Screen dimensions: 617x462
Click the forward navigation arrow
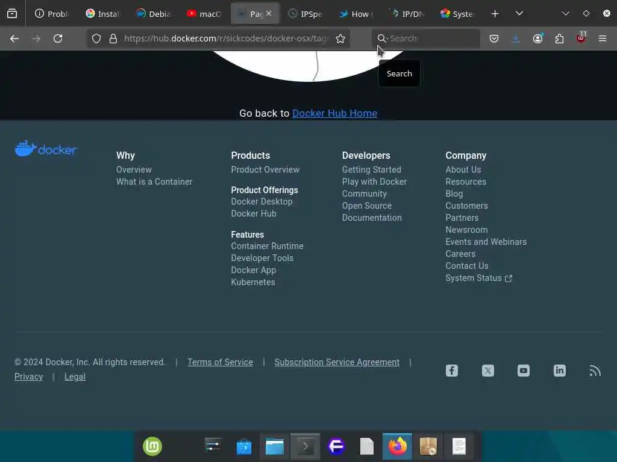click(36, 38)
